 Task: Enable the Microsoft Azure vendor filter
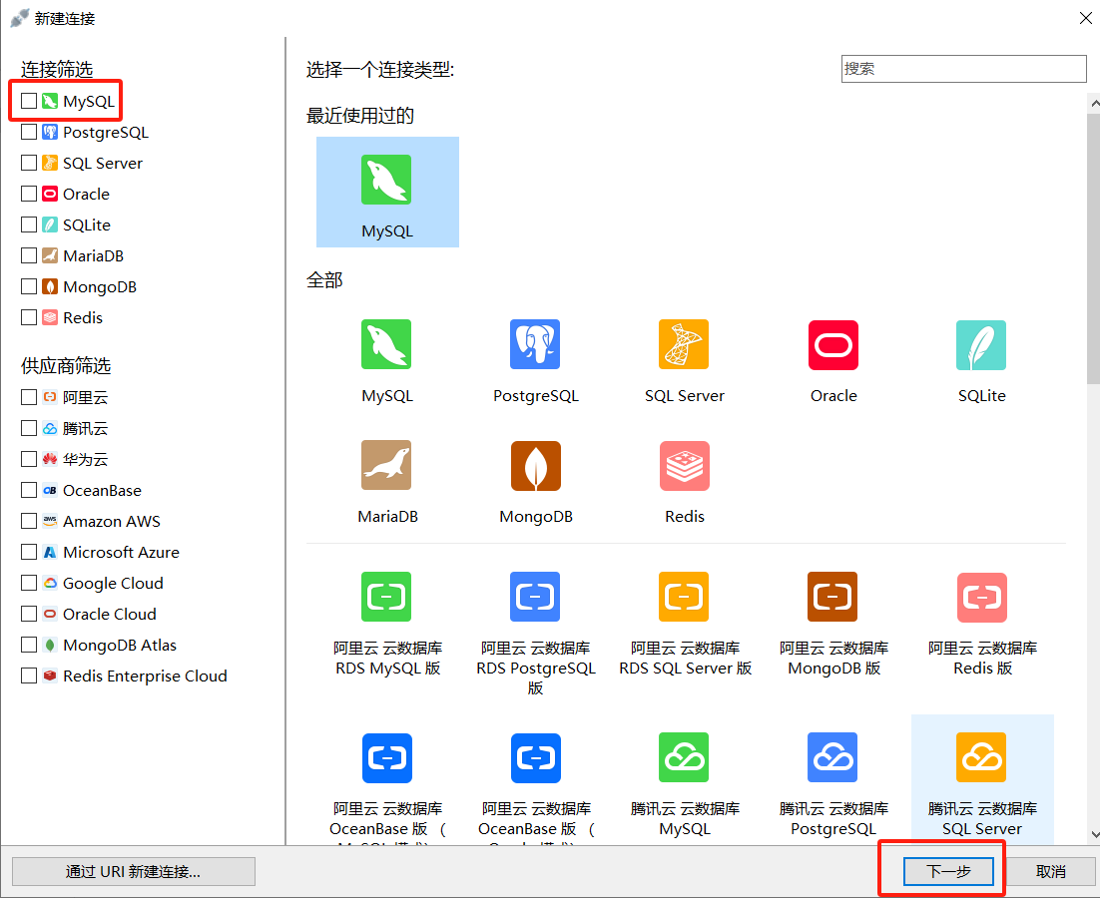[x=29, y=552]
